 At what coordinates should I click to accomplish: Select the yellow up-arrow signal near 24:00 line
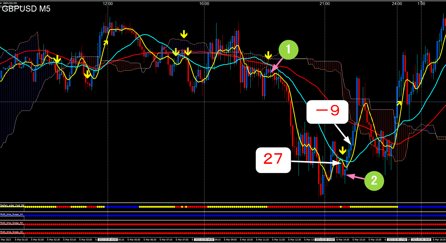[399, 103]
